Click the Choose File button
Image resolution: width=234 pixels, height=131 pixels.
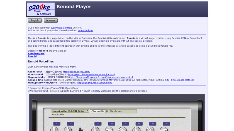pyautogui.click(x=98, y=111)
